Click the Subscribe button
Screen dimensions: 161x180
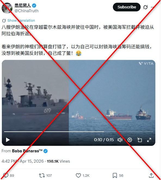127,7
